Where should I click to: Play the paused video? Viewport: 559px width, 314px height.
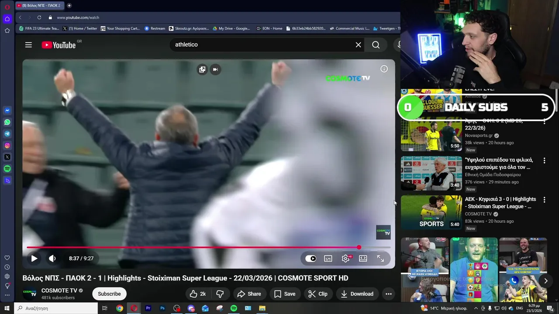click(x=34, y=258)
